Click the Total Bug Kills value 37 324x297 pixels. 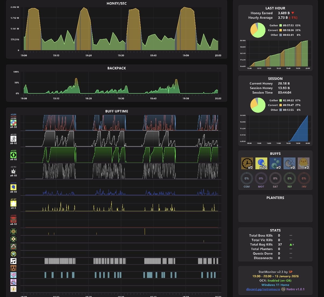pos(280,244)
